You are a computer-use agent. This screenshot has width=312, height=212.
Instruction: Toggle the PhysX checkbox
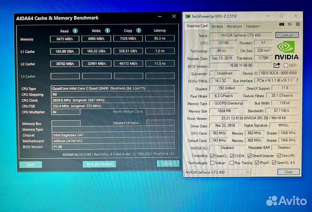[x=257, y=163]
